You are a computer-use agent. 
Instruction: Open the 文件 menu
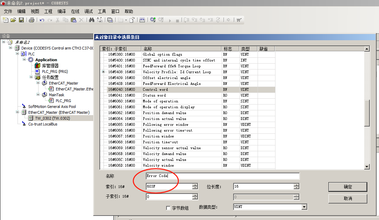(8, 11)
